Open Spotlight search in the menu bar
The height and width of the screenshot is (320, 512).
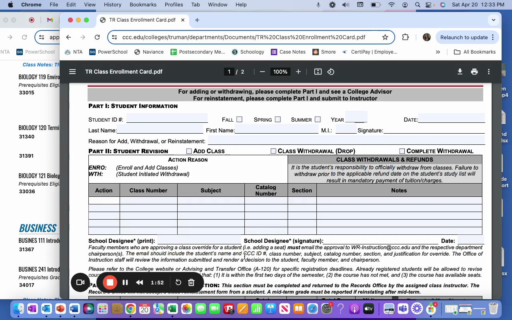point(418,5)
